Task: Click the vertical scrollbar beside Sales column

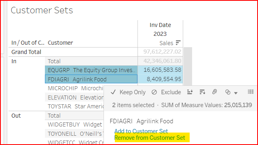Action: [188, 66]
